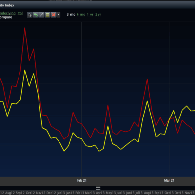Select the line drawing tool
Image resolution: width=195 pixels, height=195 pixels.
click(41, 15)
